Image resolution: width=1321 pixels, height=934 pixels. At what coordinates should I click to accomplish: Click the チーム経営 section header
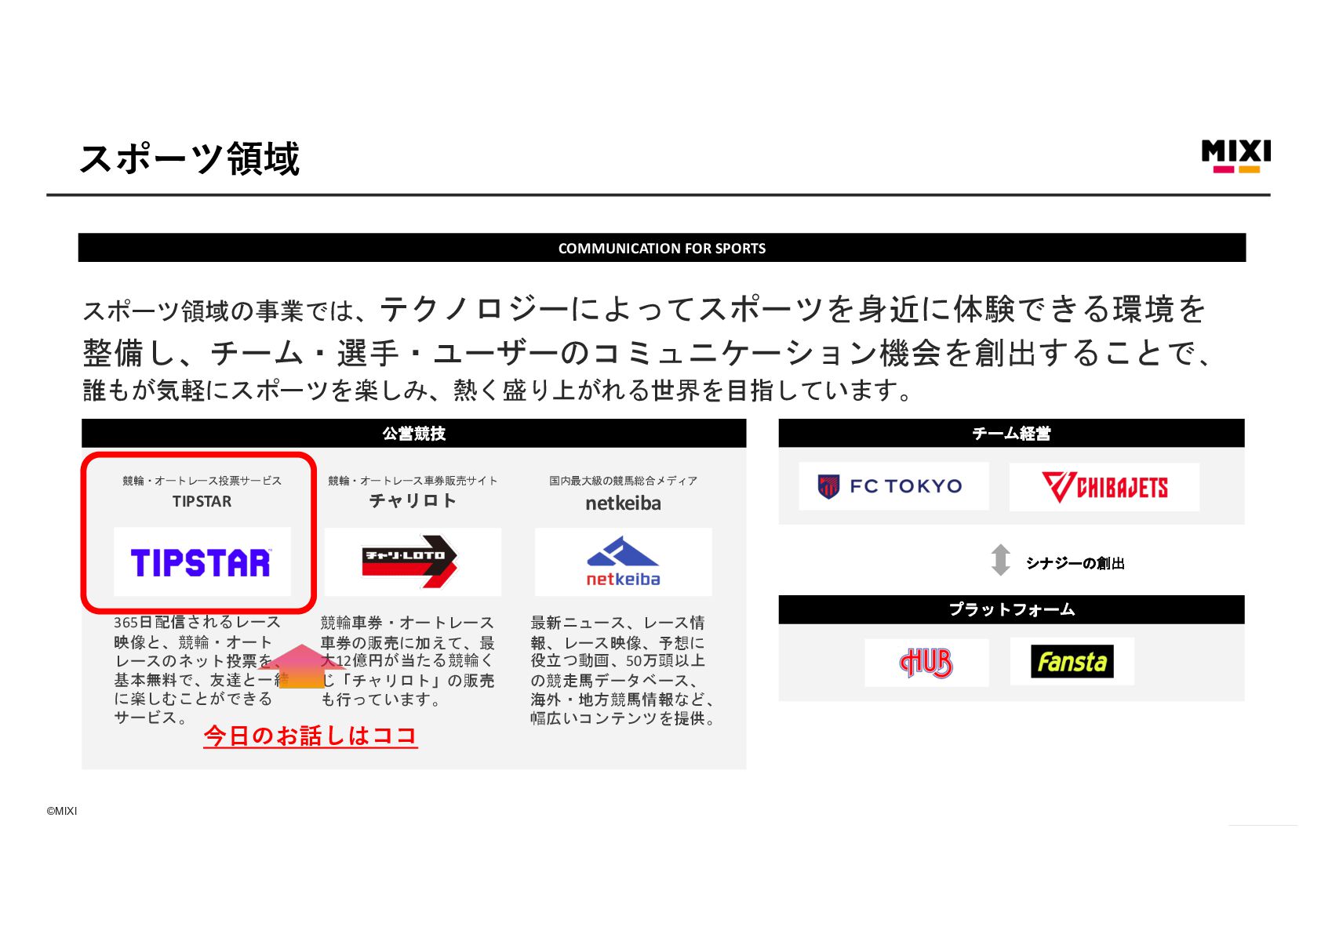pos(1011,433)
